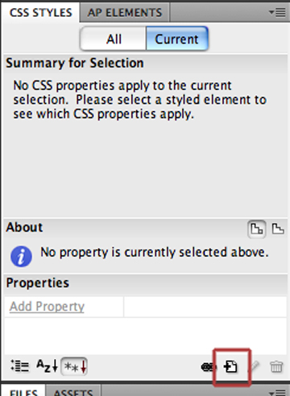Click the Delete CSS Rule trash icon
The width and height of the screenshot is (290, 396).
coord(276,367)
